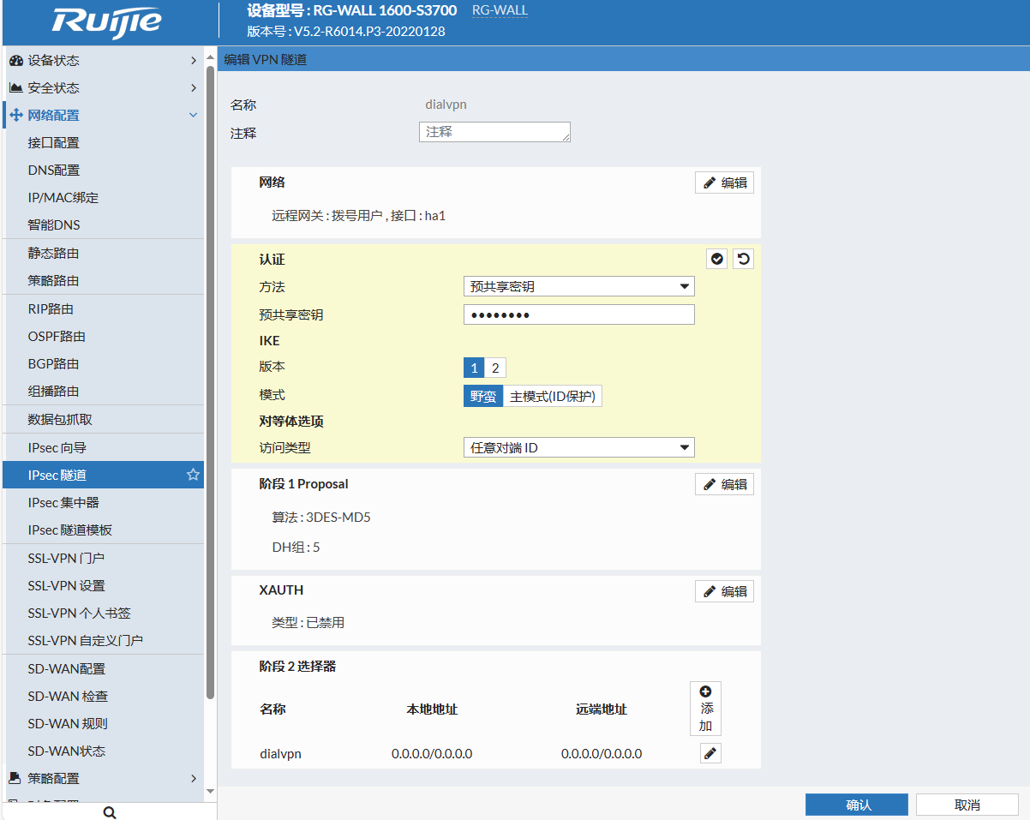Image resolution: width=1030 pixels, height=820 pixels.
Task: Collapse the 网络配置 menu section
Action: [x=193, y=116]
